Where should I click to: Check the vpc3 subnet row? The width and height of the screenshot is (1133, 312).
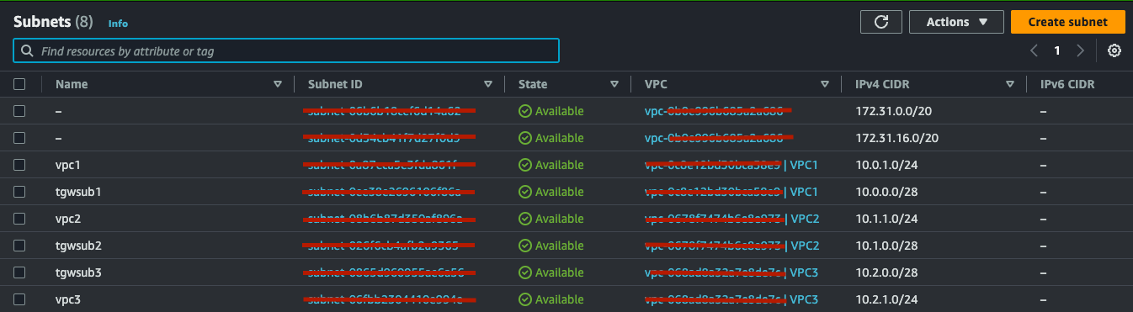(x=19, y=299)
